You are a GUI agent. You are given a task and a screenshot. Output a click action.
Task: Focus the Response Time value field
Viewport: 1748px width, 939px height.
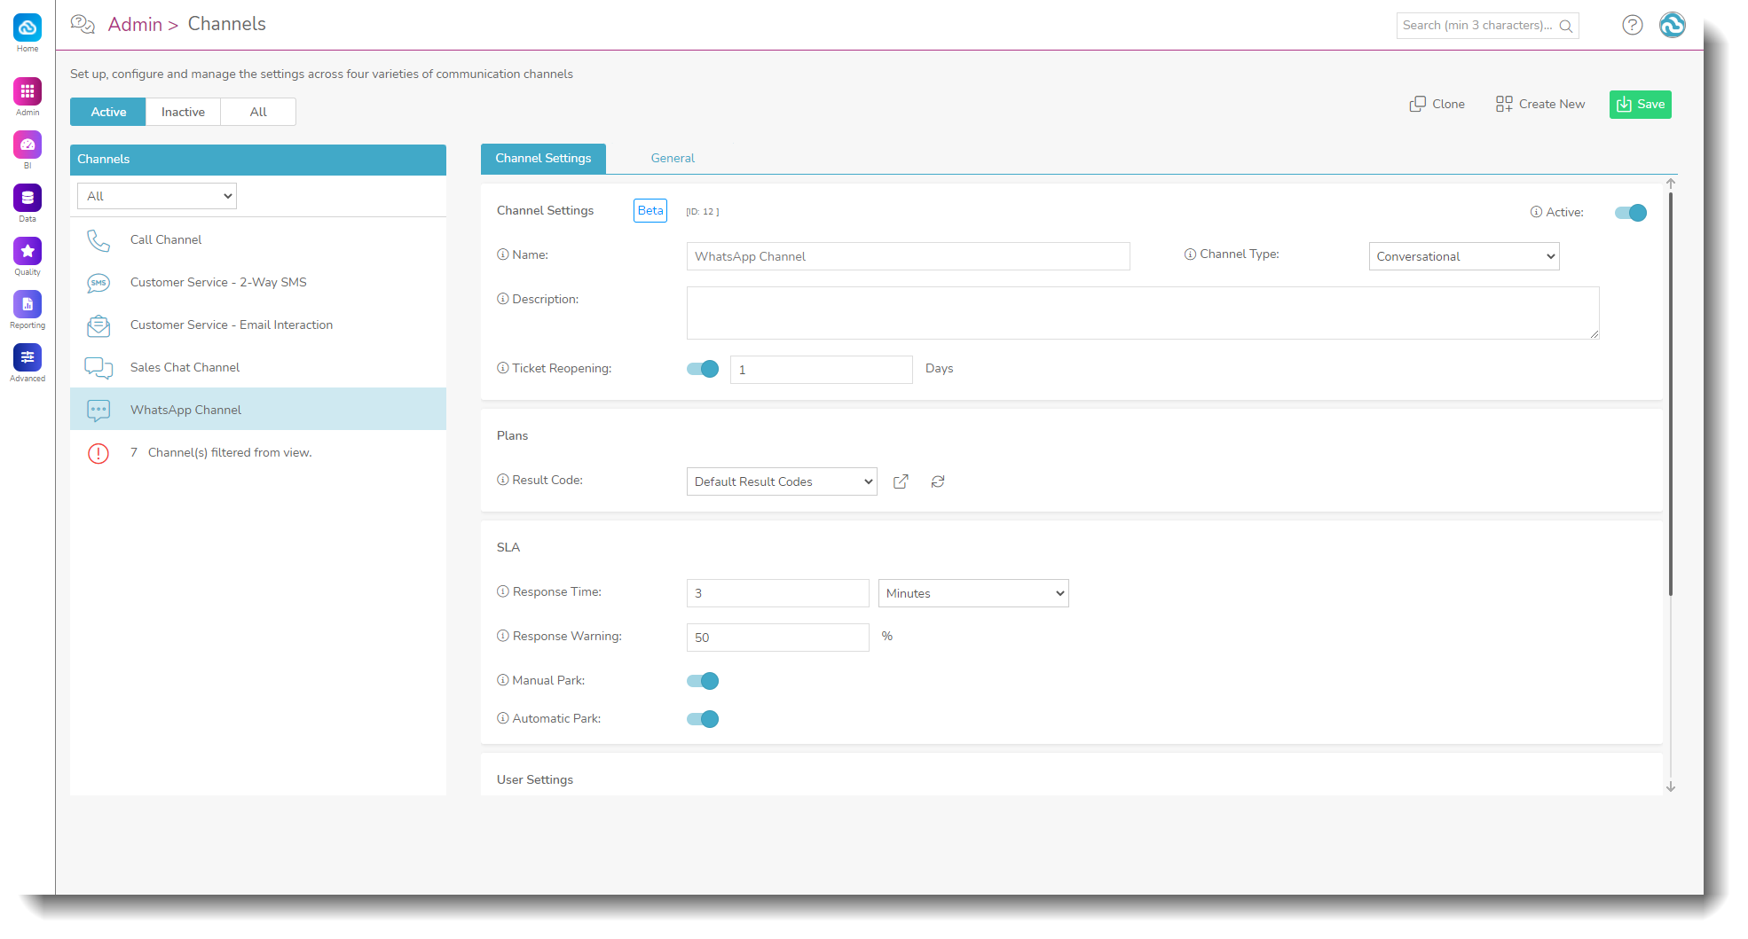point(778,593)
